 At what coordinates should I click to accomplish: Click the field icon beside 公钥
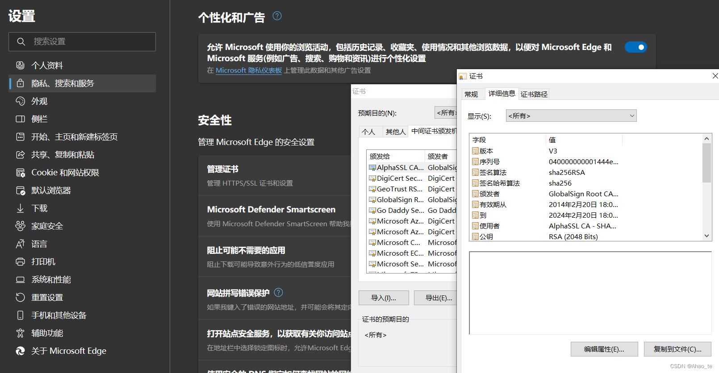[476, 236]
